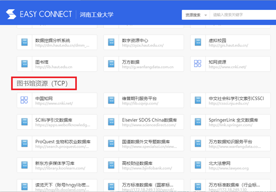Click the CSSCI resource icon
Image resolution: width=276 pixels, height=192 pixels.
[198, 100]
